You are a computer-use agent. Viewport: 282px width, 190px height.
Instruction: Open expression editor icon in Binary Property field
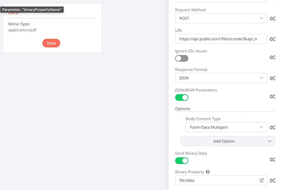click(262, 180)
